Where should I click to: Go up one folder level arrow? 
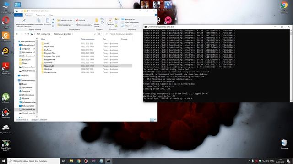pyautogui.click(x=28, y=34)
